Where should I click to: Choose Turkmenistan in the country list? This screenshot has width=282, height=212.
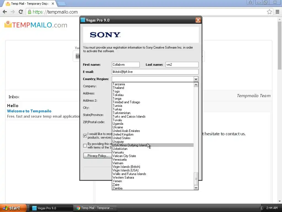pos(153,113)
